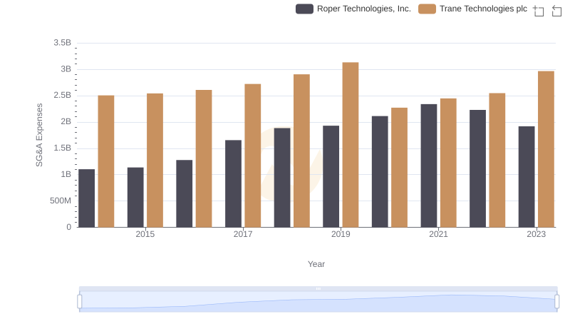Select Roper's dark bar for 2016
570x329 pixels.
pos(185,193)
